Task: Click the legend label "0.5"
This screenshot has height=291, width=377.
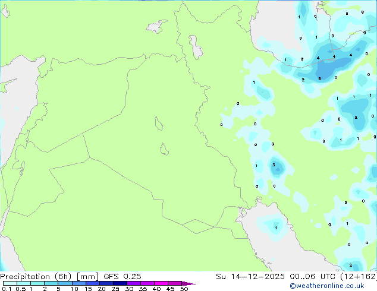Action: tap(21, 289)
